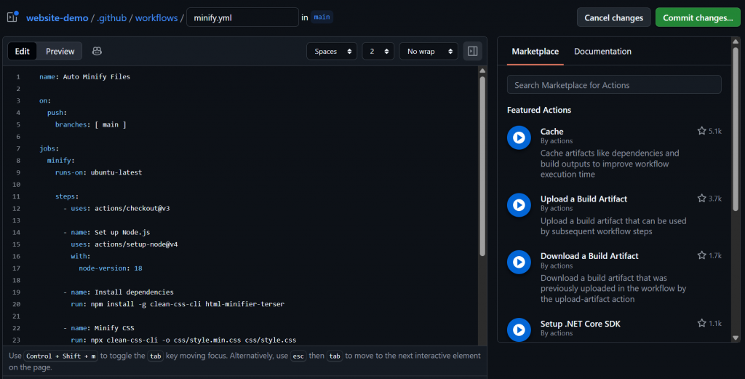Expand the file tree sidebar icon
The image size is (745, 379).
pyautogui.click(x=12, y=17)
